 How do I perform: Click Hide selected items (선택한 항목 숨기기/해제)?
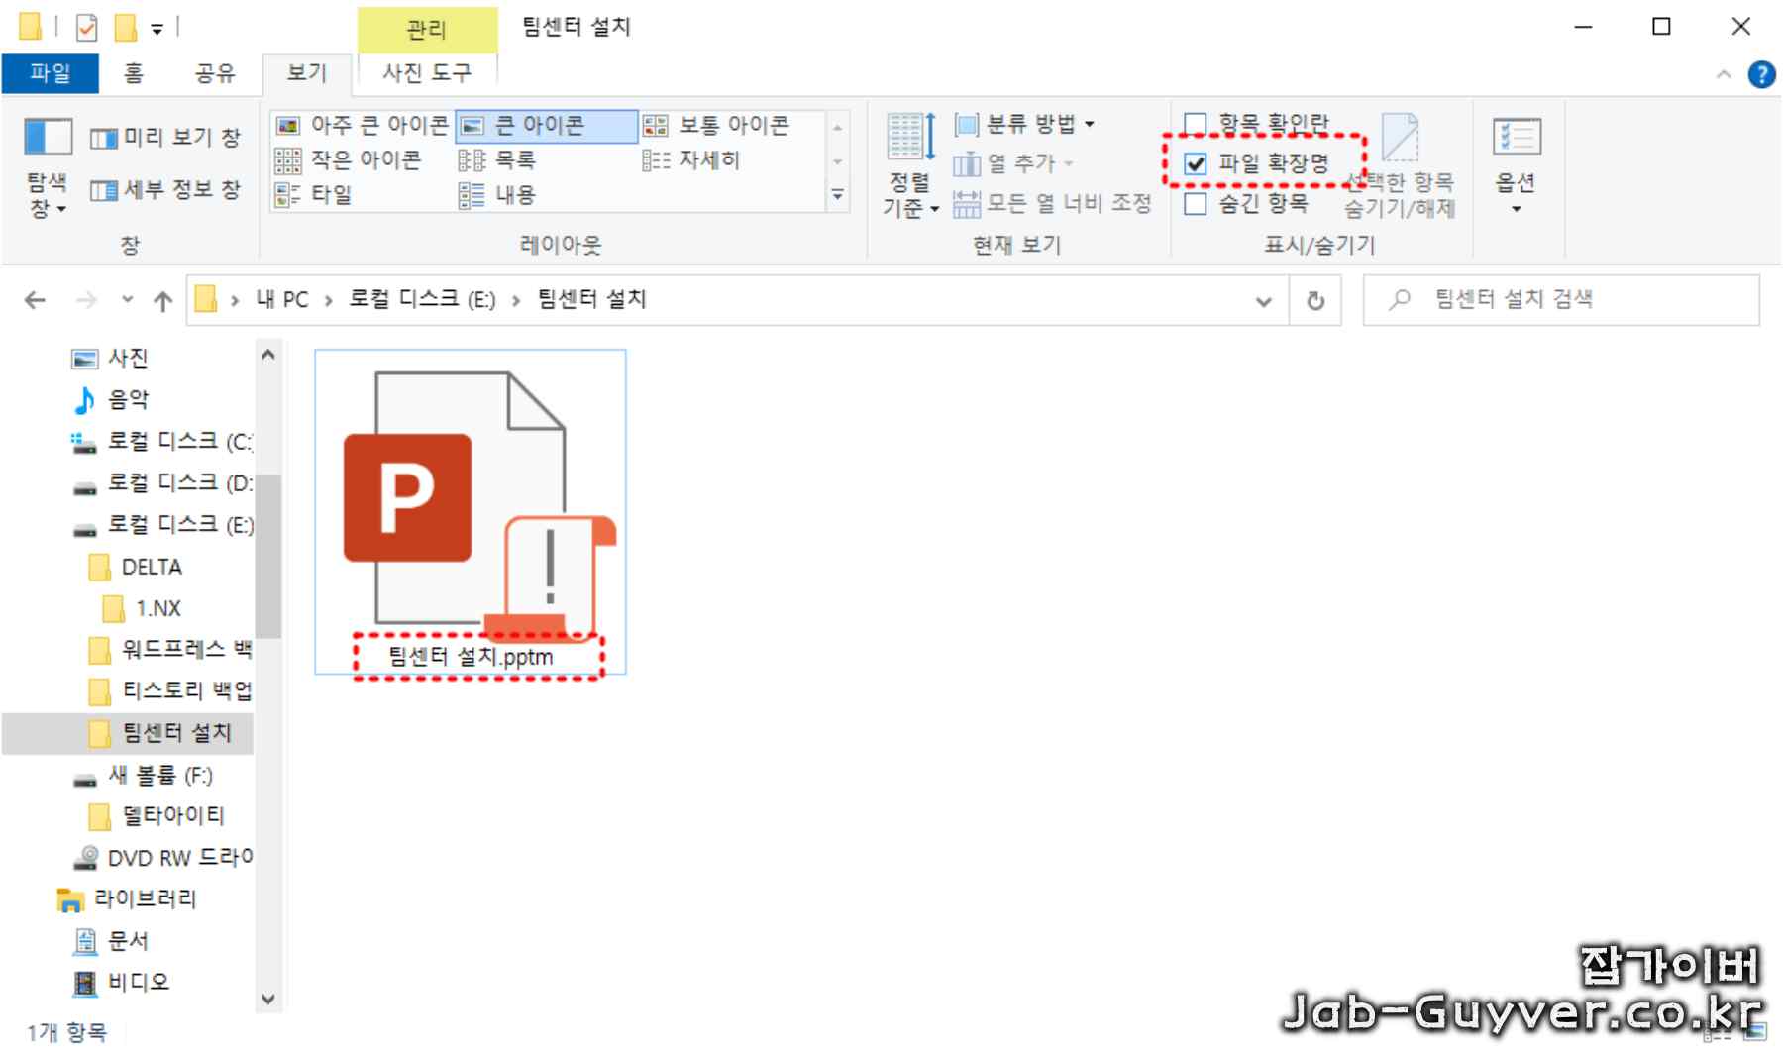1400,166
